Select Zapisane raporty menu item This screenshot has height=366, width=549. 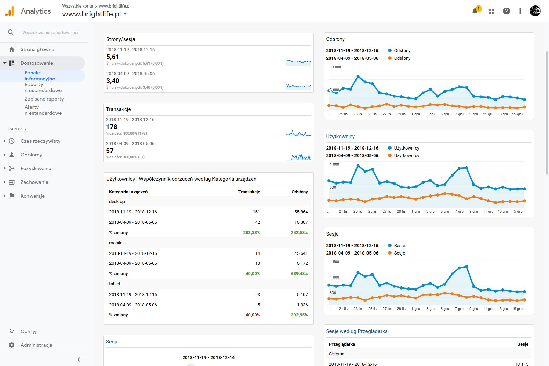coord(44,99)
